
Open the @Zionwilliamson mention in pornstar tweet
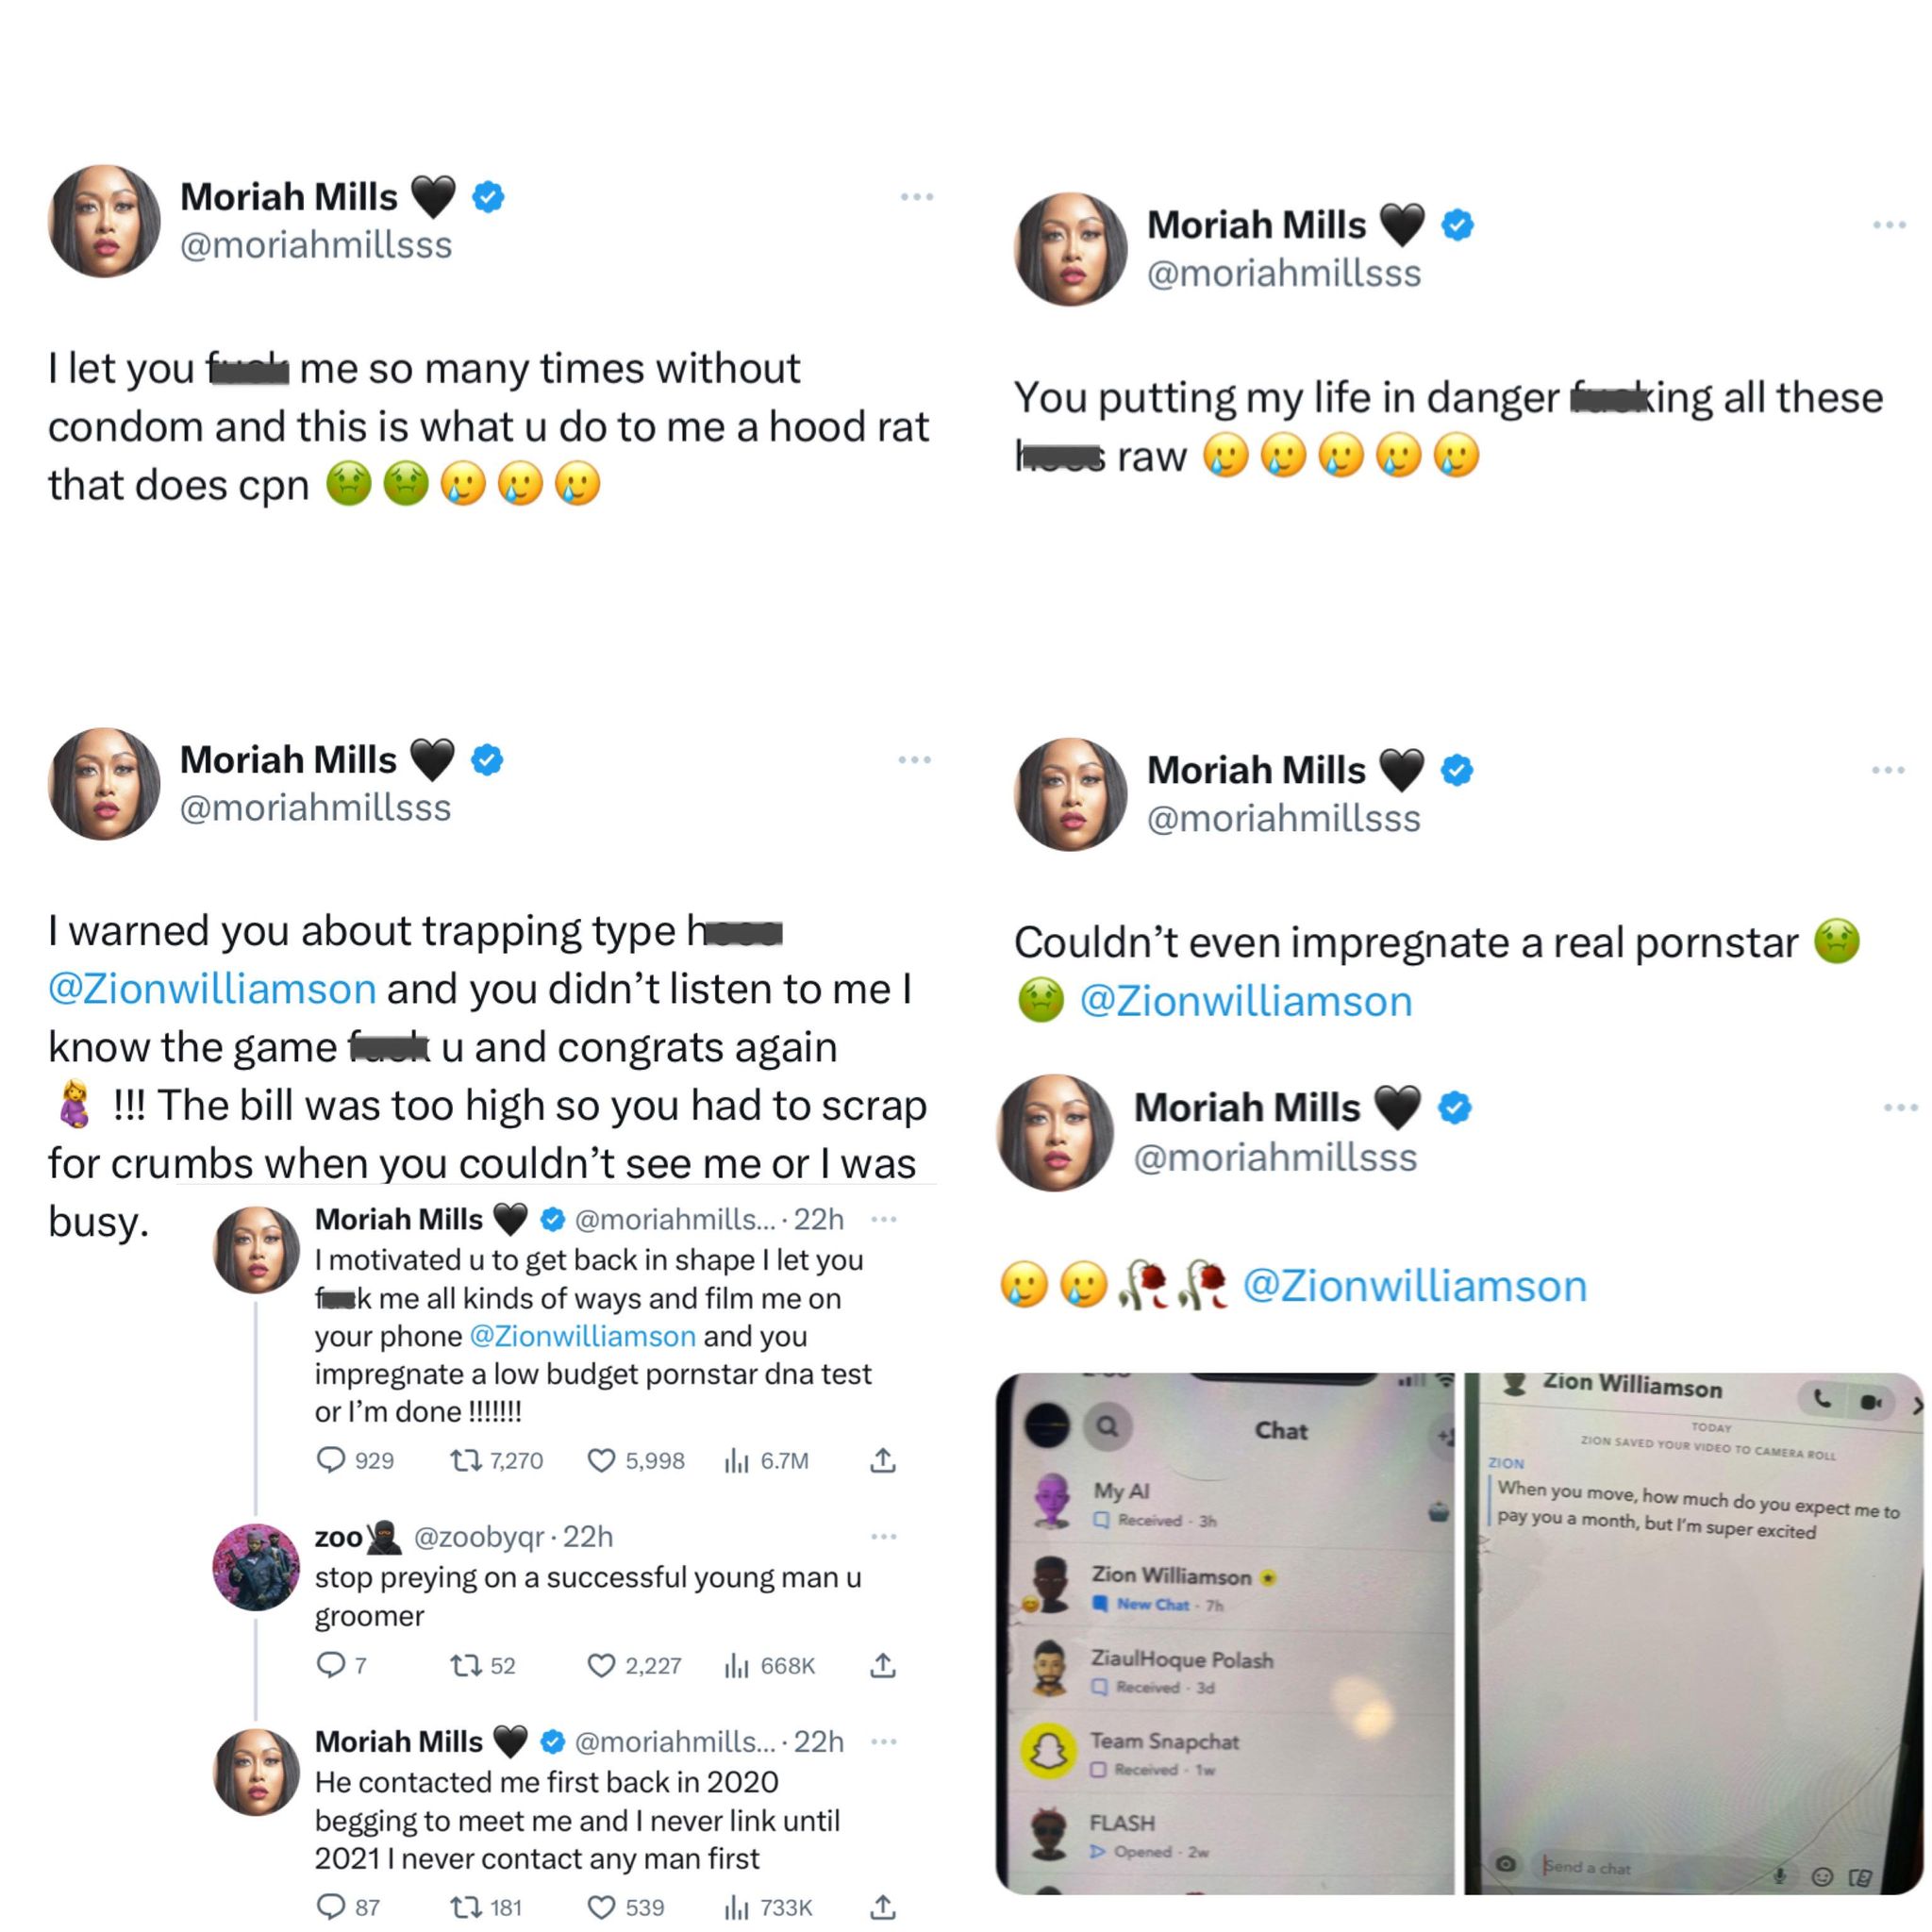(1246, 1001)
